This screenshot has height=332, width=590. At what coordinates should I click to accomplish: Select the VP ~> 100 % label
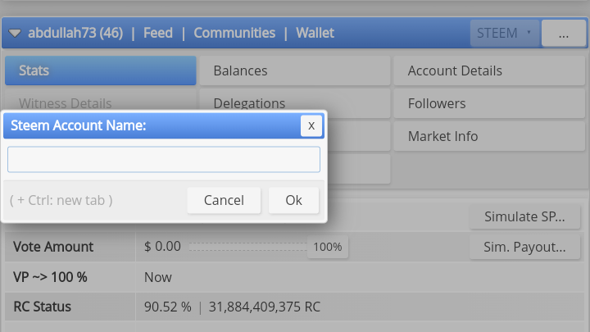tap(50, 277)
